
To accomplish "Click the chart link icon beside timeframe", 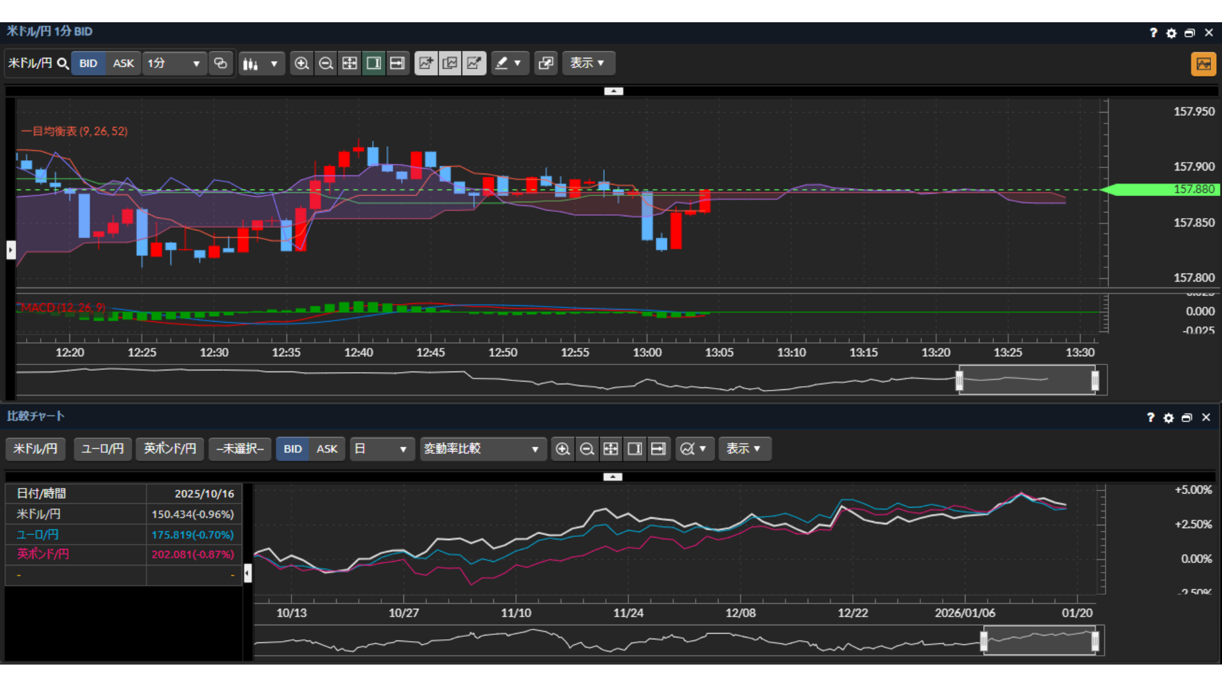I will [x=221, y=63].
